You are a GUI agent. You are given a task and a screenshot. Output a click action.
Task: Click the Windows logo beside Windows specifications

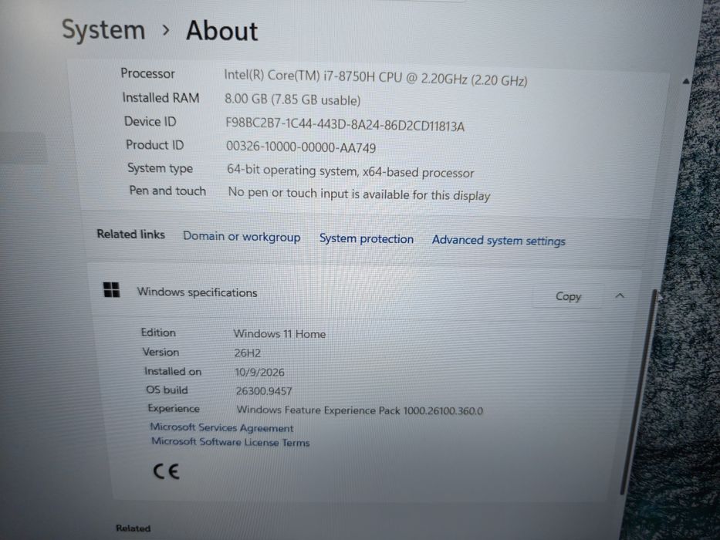click(112, 290)
